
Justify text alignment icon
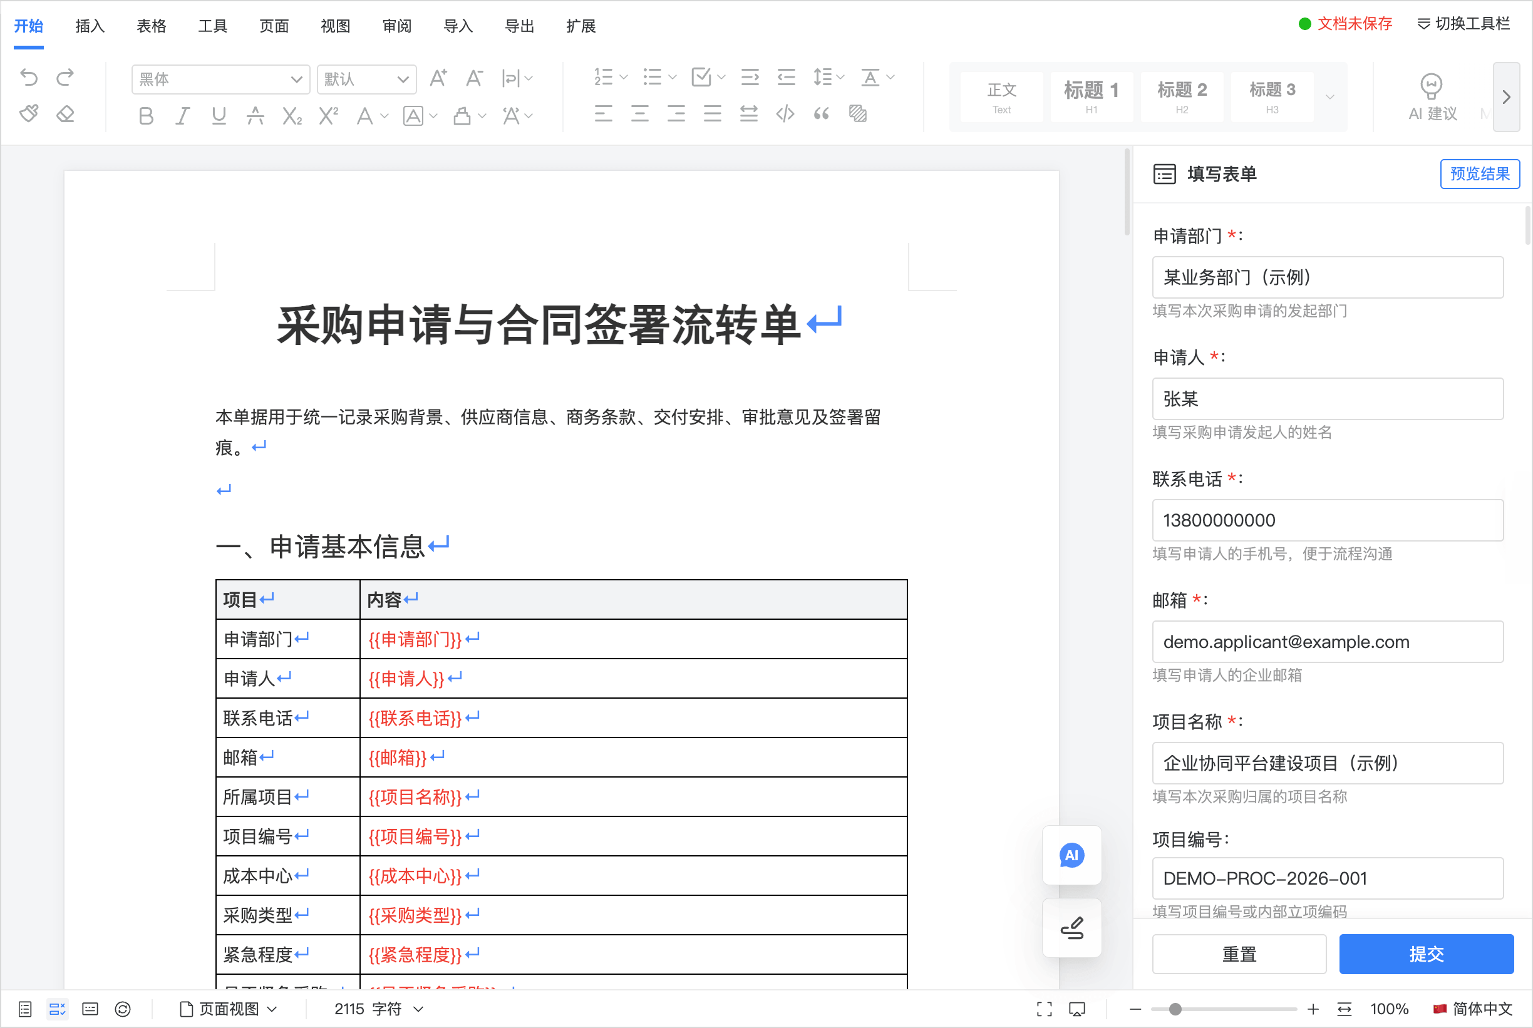pos(713,114)
